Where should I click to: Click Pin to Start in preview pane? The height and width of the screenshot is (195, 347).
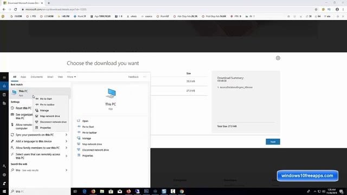pos(88,127)
